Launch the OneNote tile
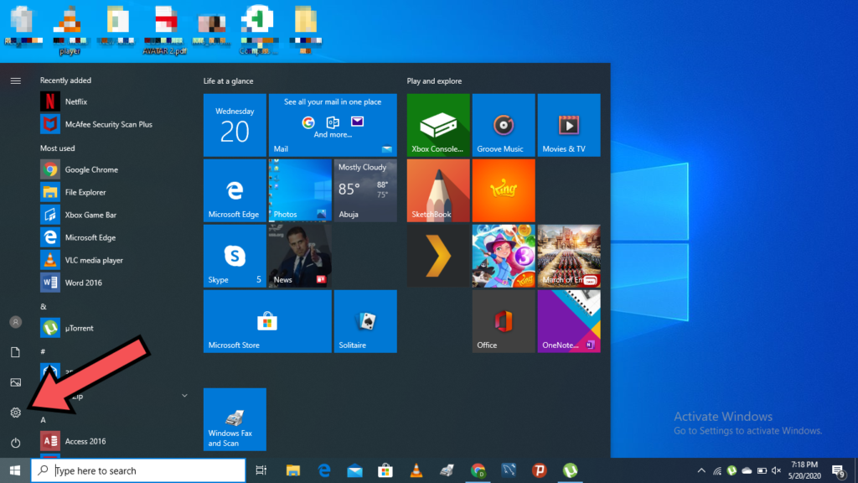The width and height of the screenshot is (858, 483). click(x=569, y=321)
